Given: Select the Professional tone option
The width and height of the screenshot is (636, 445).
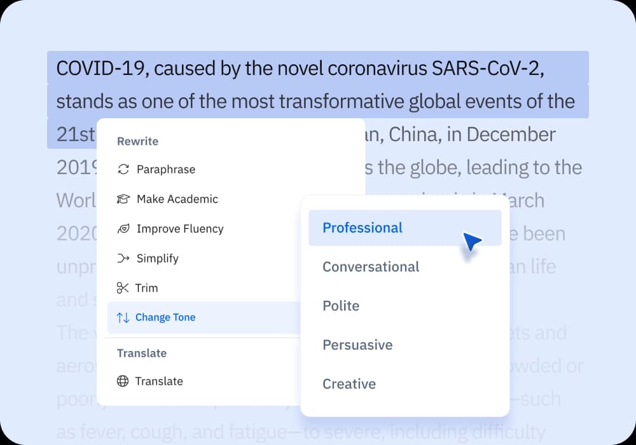Looking at the screenshot, I should point(363,228).
